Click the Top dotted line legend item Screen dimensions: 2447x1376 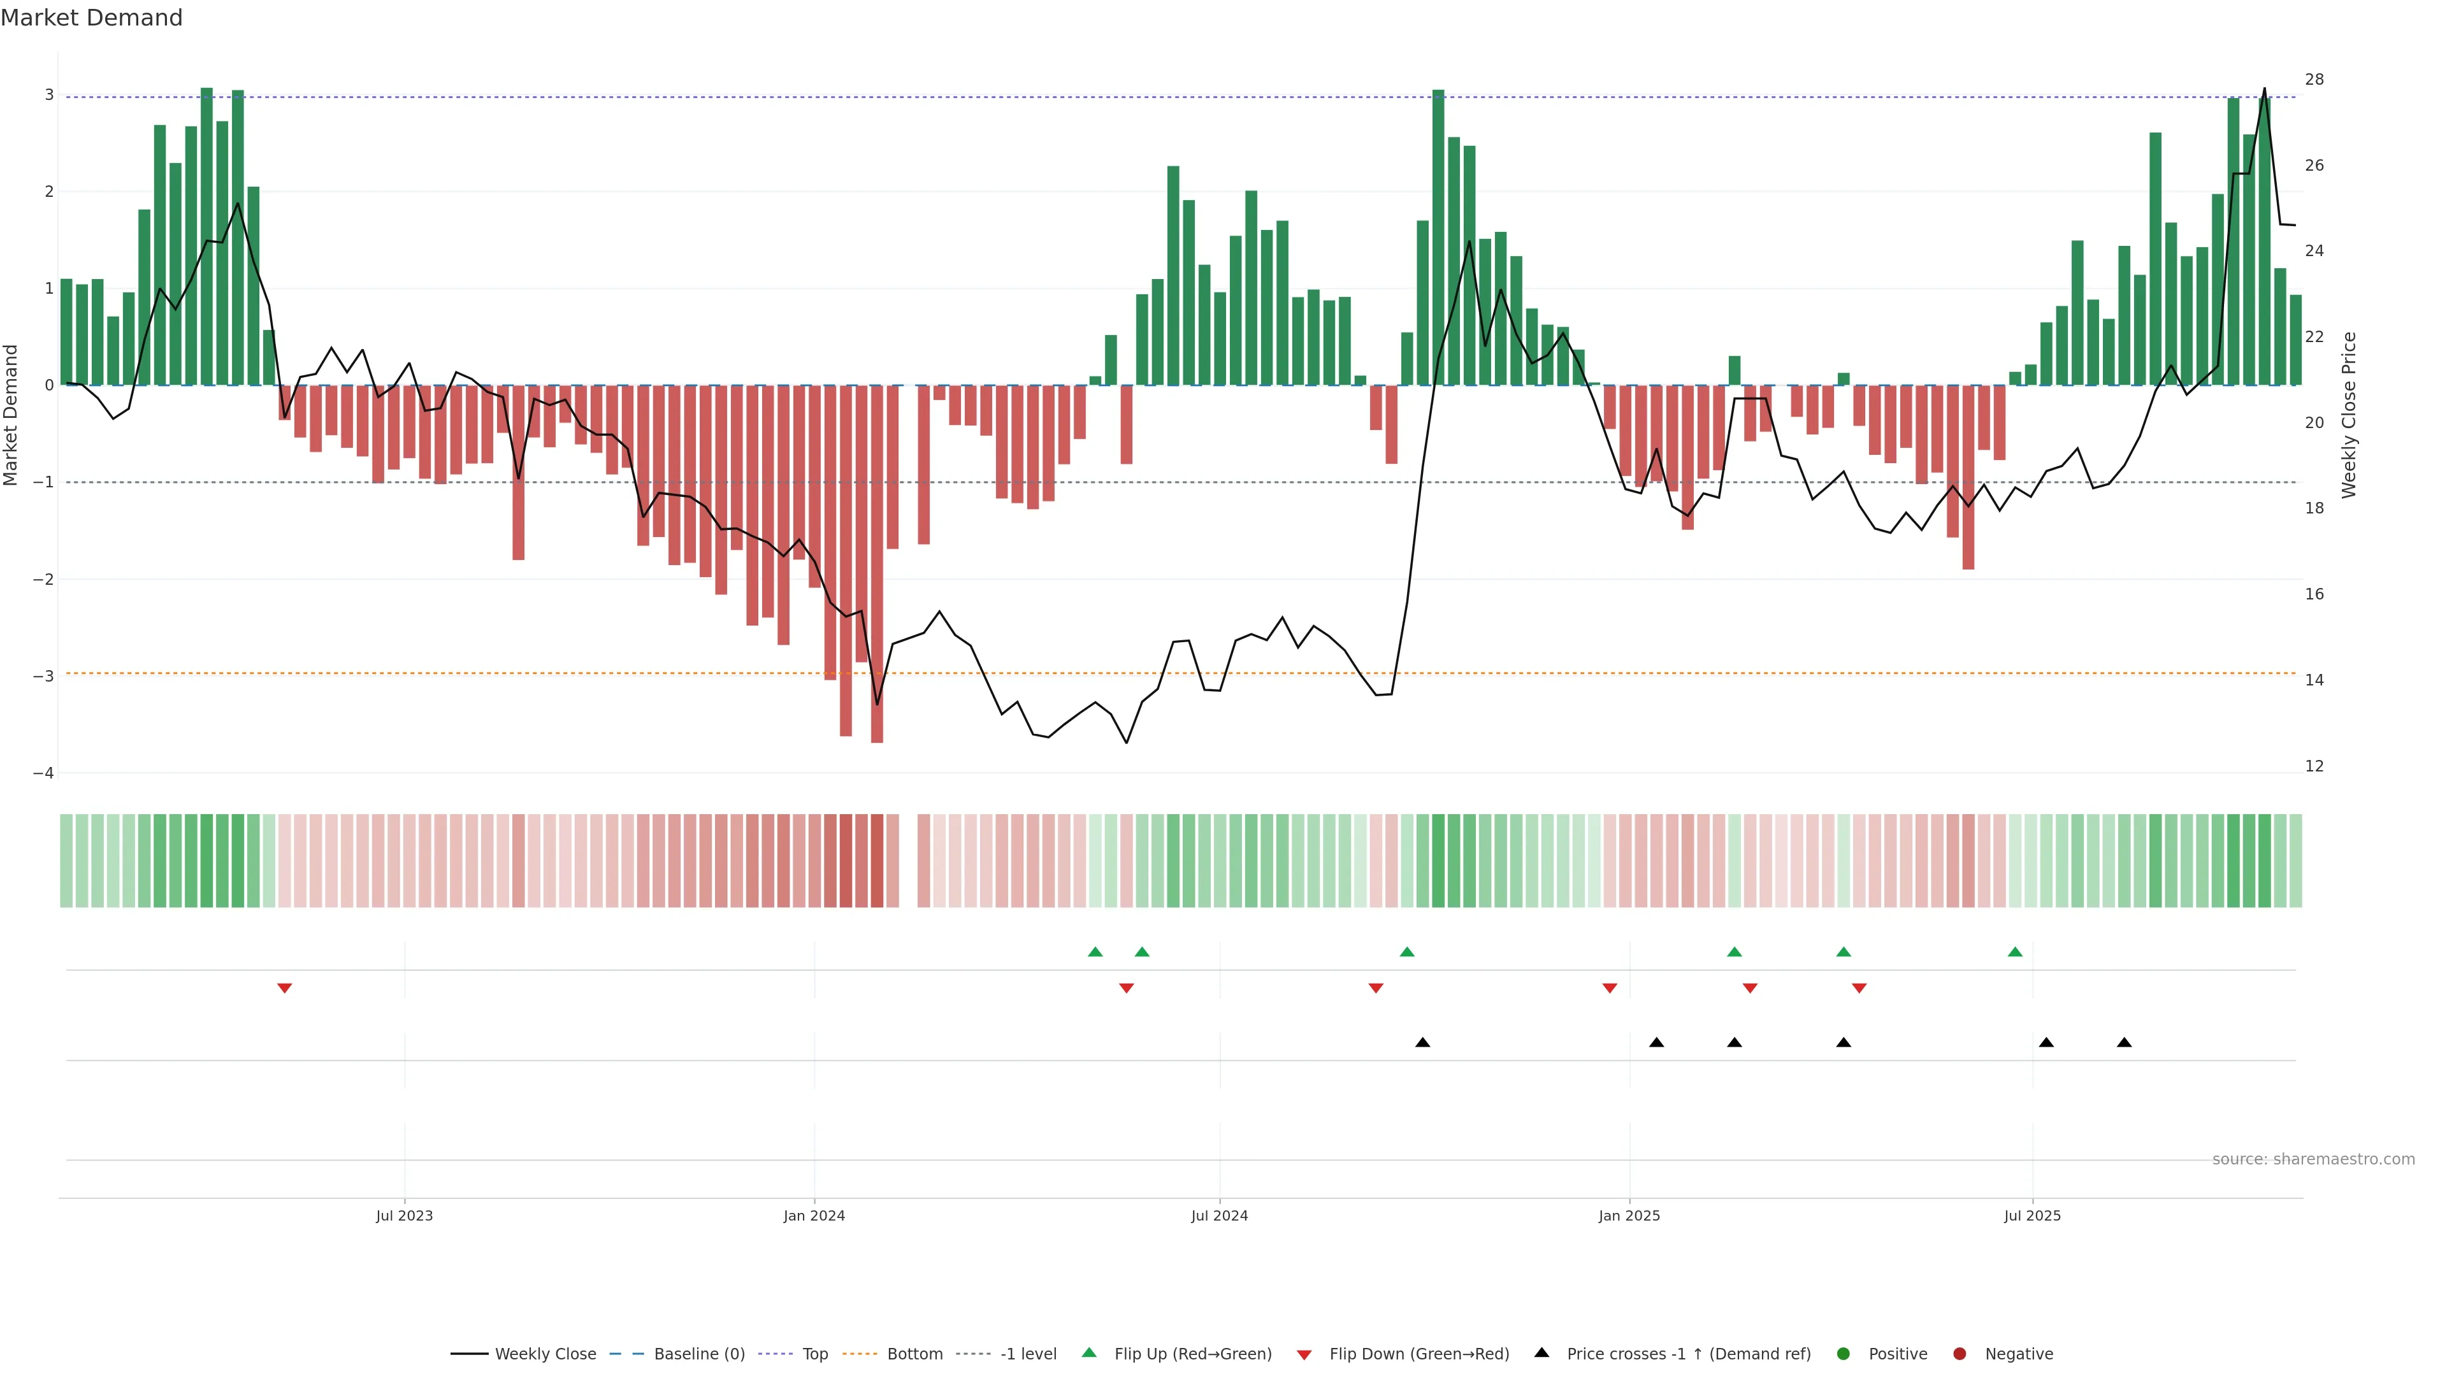coord(814,1354)
